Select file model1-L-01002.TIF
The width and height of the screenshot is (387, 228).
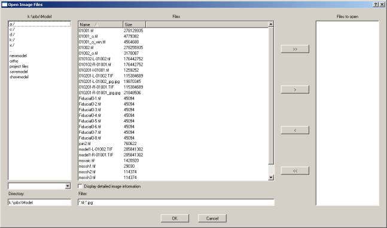[96, 149]
